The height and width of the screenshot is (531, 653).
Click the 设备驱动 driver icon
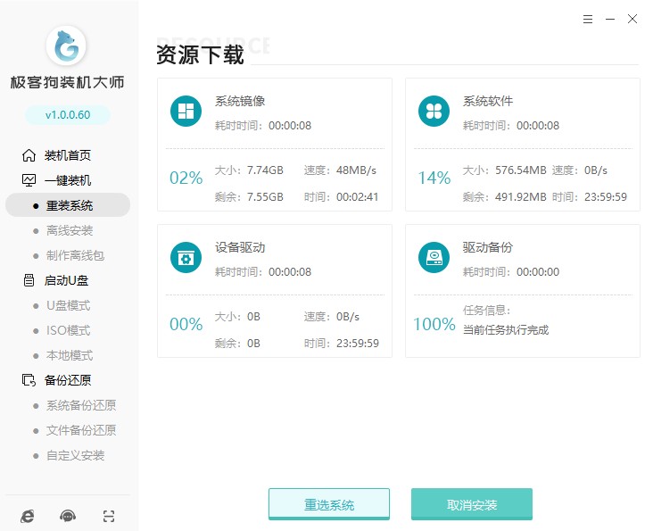(x=186, y=257)
